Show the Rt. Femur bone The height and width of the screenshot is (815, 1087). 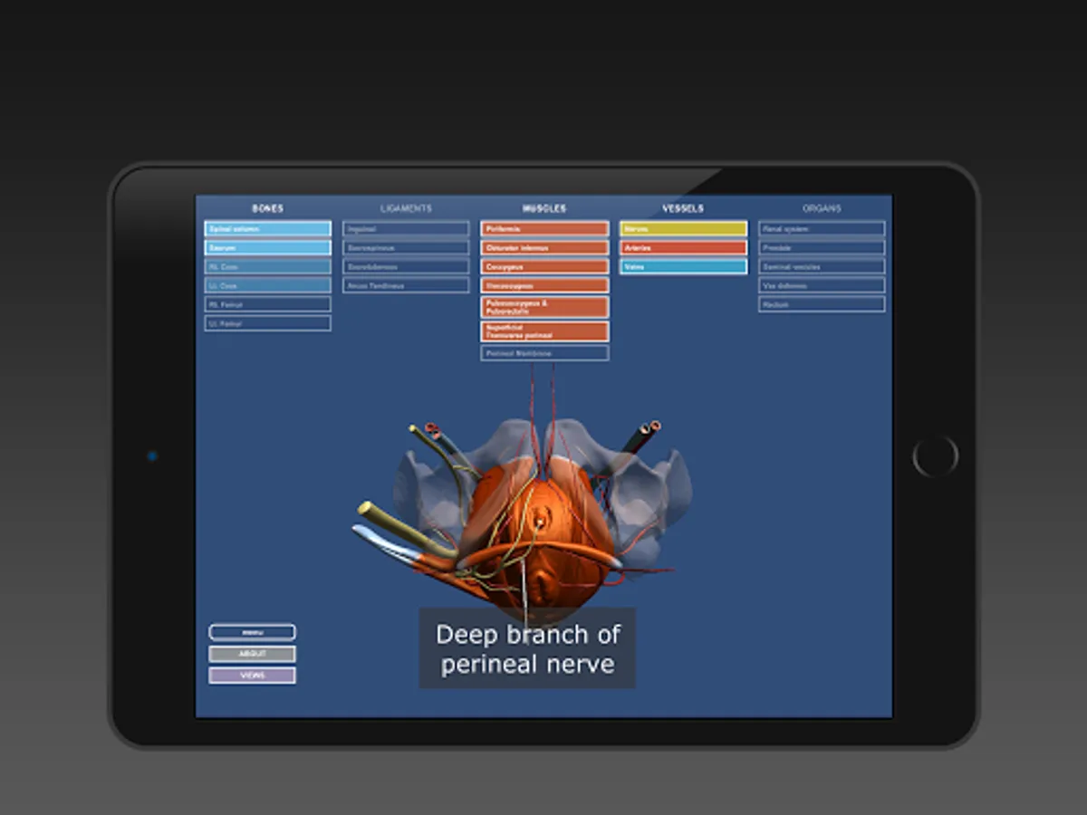(x=267, y=304)
